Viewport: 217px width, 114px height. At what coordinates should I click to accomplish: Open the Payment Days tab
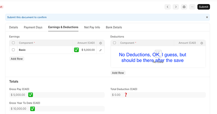[x=33, y=27]
